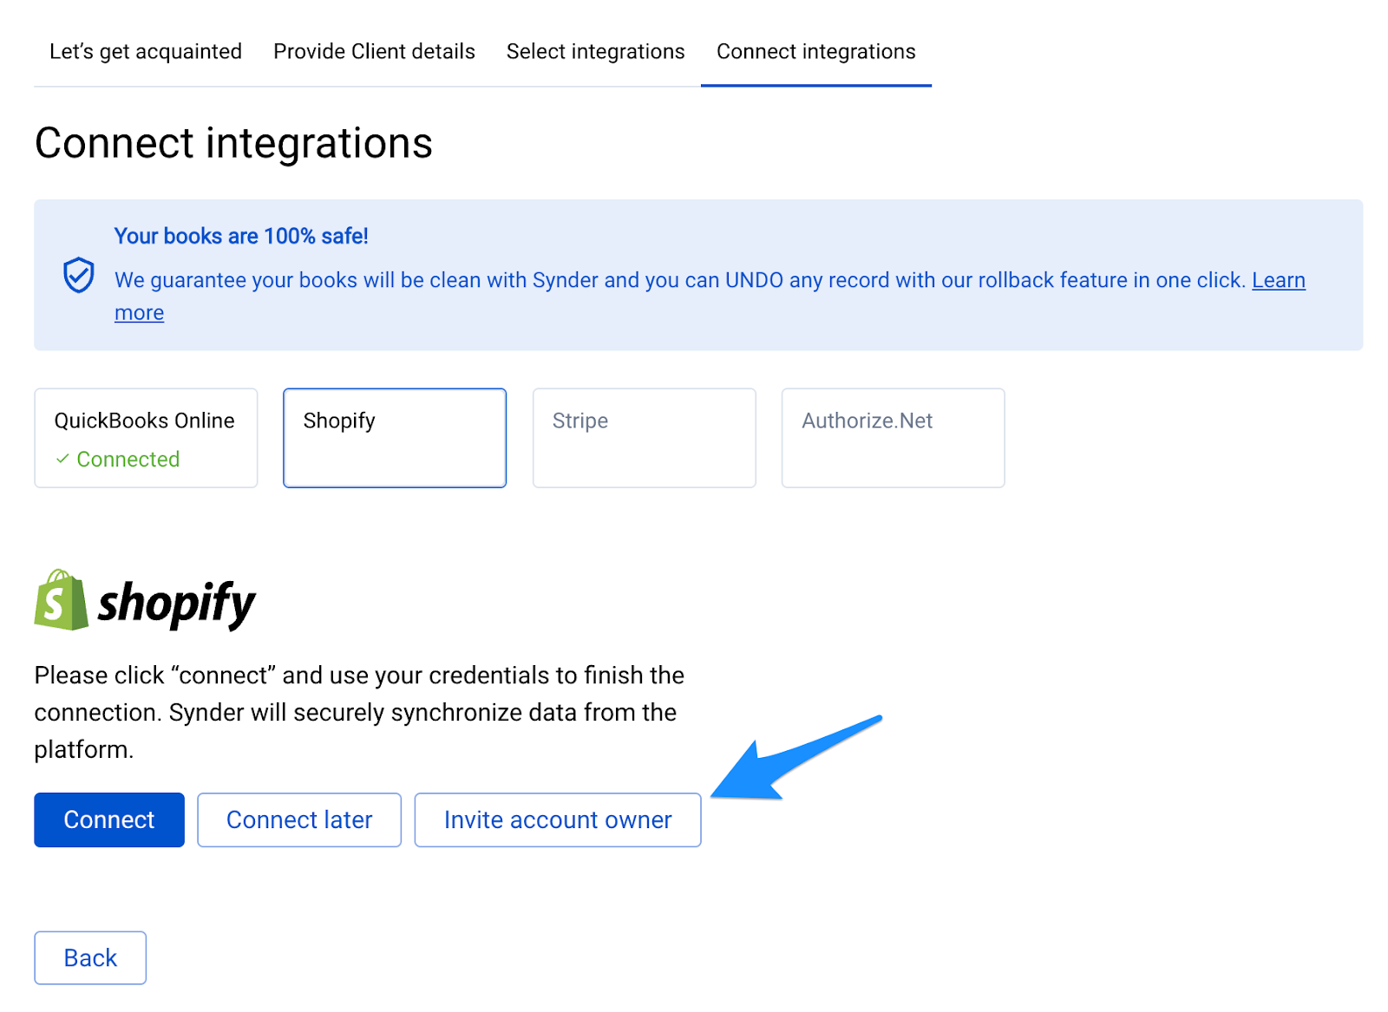Choose the Stripe integration card
Image resolution: width=1388 pixels, height=1012 pixels.
(644, 438)
